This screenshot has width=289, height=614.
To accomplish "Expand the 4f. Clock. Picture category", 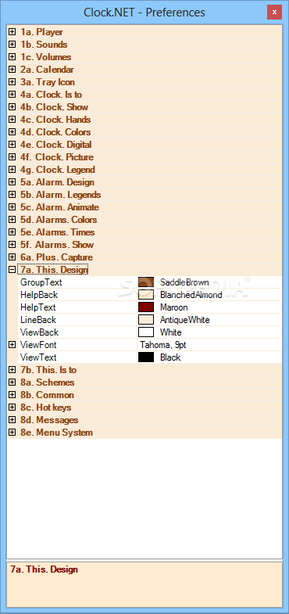I will pyautogui.click(x=12, y=157).
